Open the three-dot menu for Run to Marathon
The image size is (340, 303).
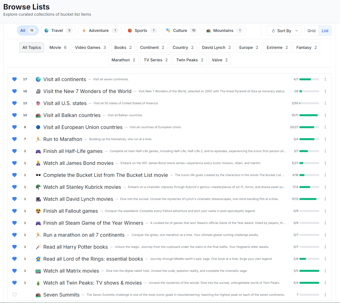325,139
